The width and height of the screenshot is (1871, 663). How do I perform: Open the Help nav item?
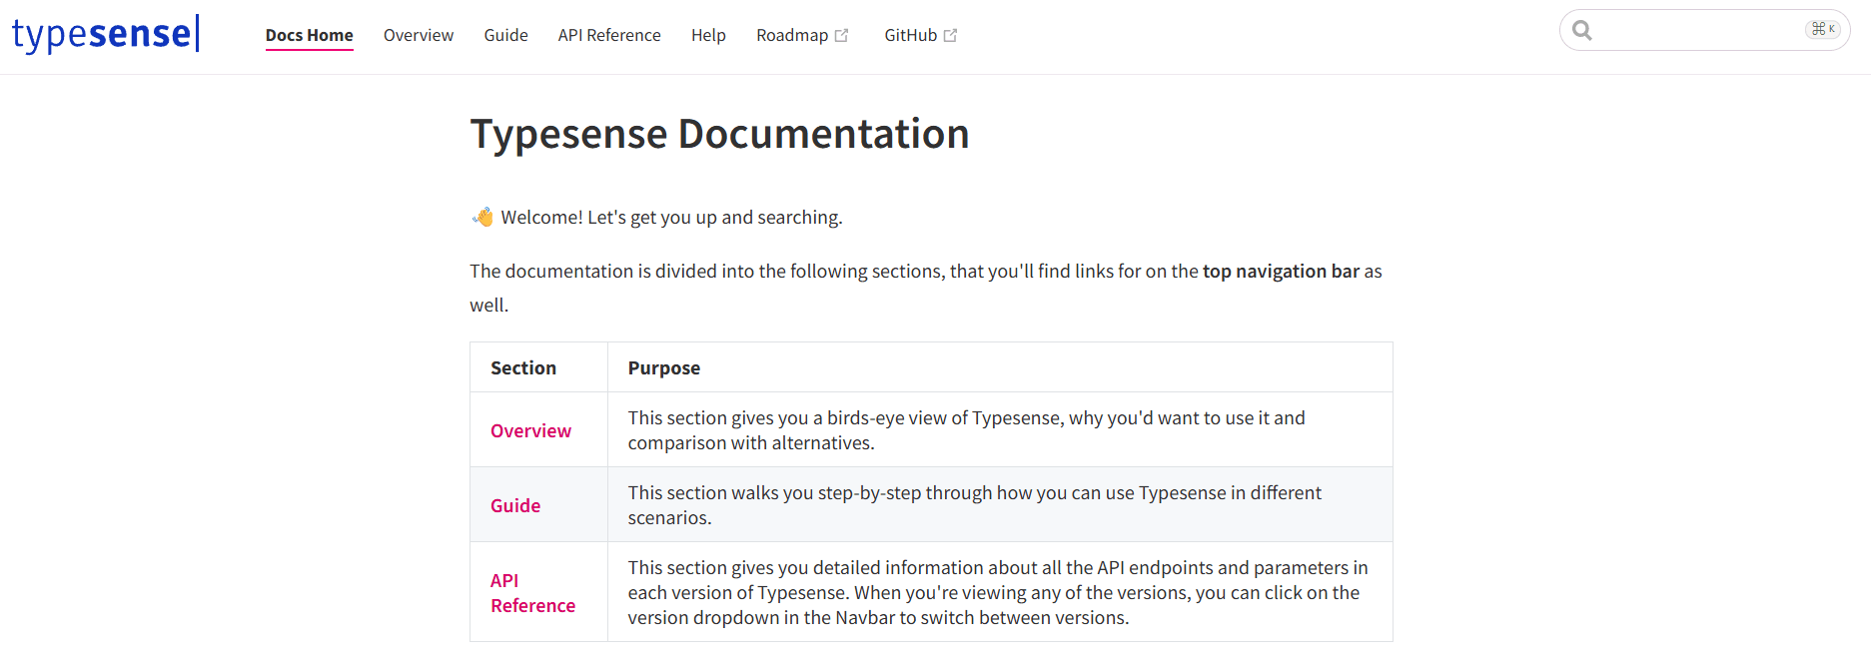(x=708, y=35)
